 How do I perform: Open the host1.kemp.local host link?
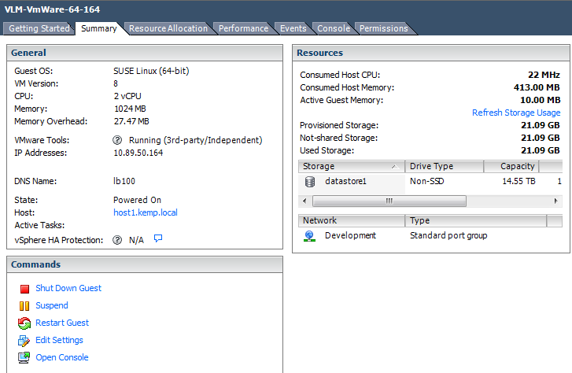[146, 212]
